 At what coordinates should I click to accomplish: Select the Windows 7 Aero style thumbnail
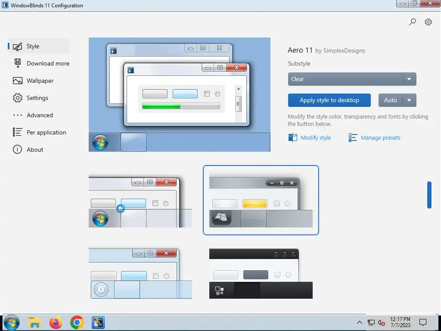tap(140, 201)
